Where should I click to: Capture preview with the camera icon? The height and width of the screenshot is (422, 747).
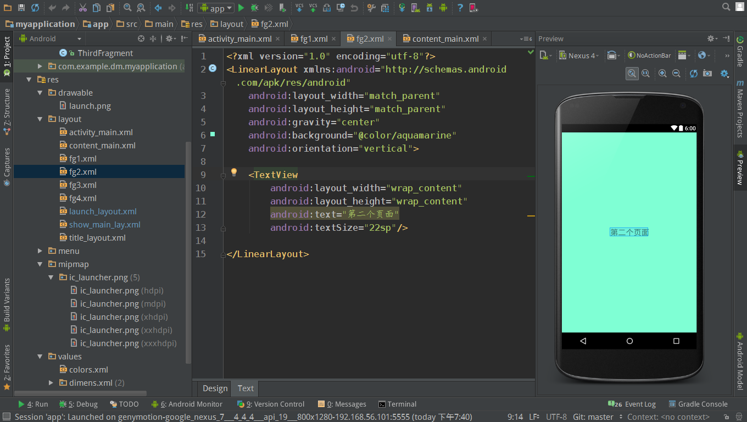(707, 73)
